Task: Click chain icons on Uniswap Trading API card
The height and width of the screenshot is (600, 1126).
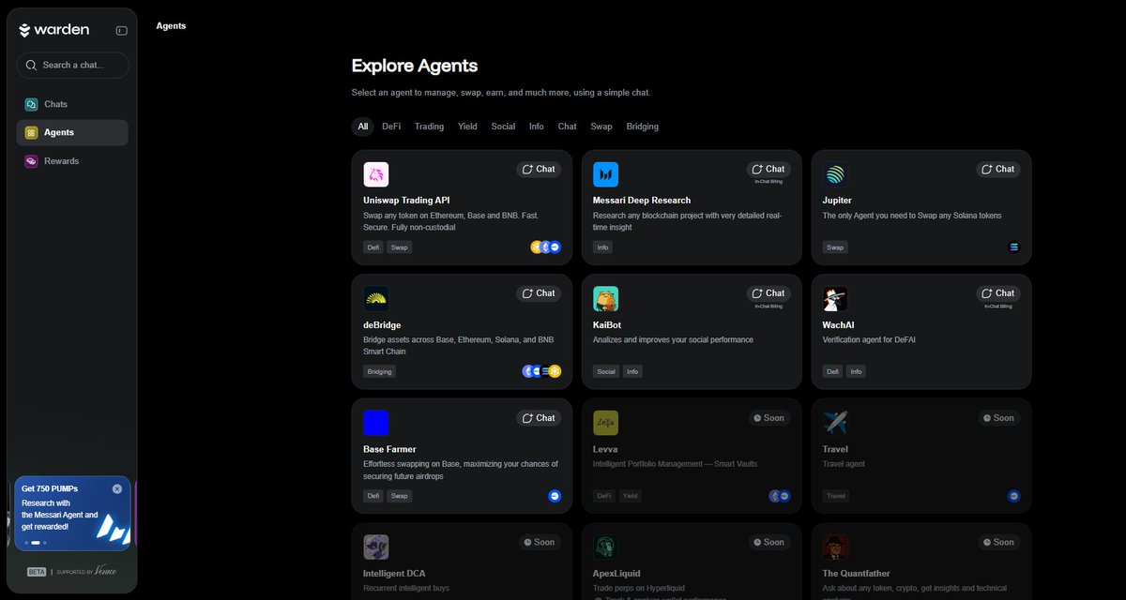Action: tap(546, 247)
